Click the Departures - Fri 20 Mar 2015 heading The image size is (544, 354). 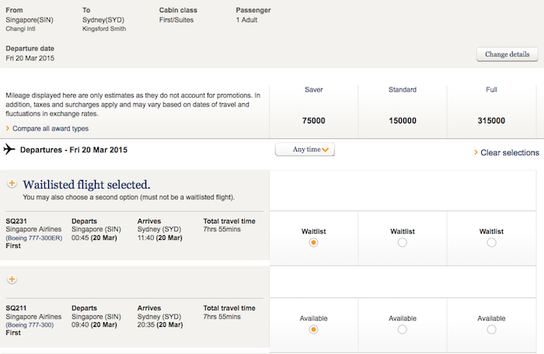(x=74, y=150)
